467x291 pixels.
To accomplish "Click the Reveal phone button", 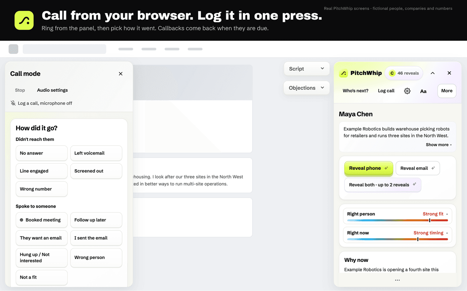I will click(368, 168).
